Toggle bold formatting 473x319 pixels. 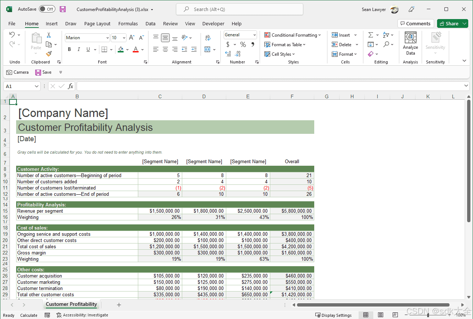69,49
